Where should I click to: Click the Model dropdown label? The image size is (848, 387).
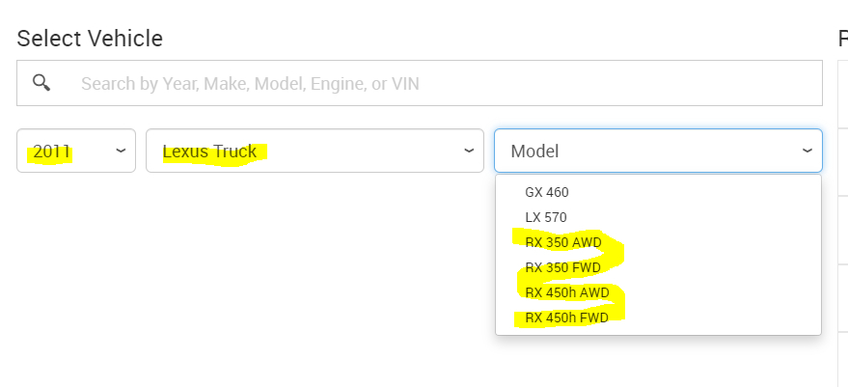[535, 152]
